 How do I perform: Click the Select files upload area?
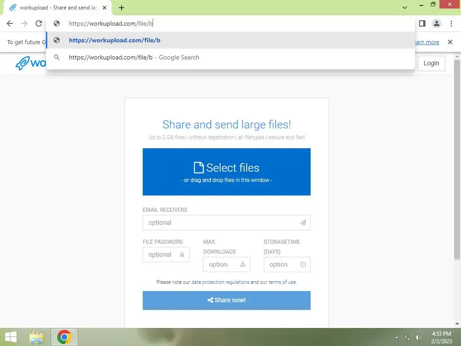(226, 172)
